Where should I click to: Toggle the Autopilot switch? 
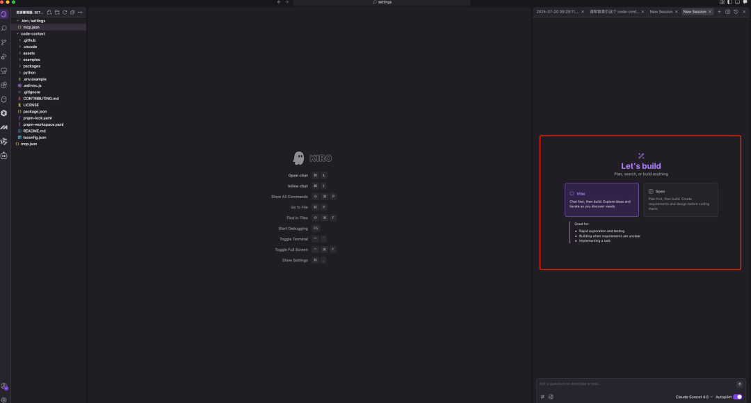point(738,397)
